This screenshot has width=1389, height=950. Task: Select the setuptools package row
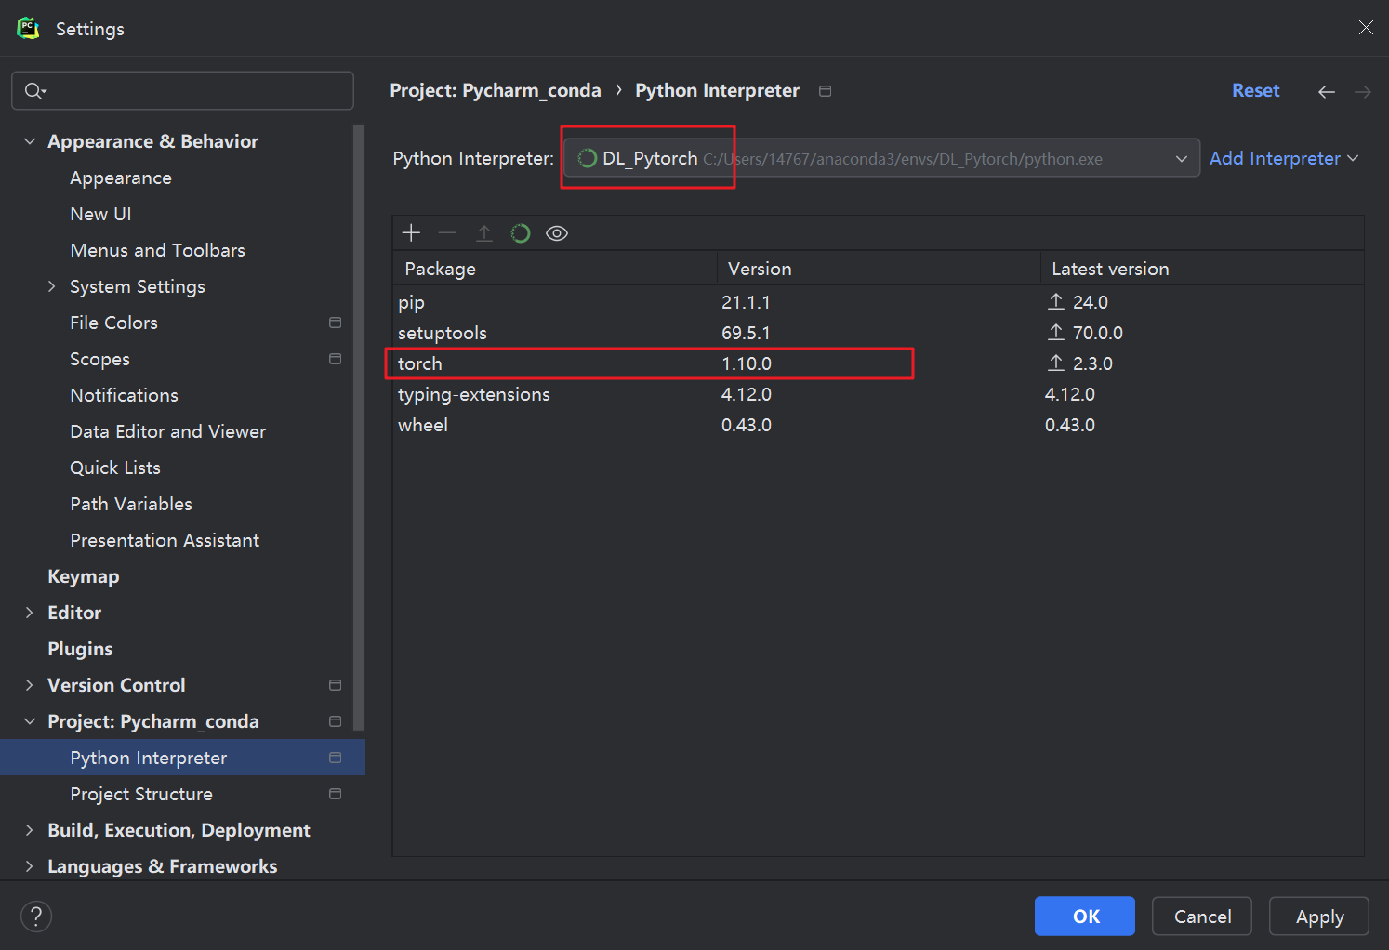(x=879, y=332)
